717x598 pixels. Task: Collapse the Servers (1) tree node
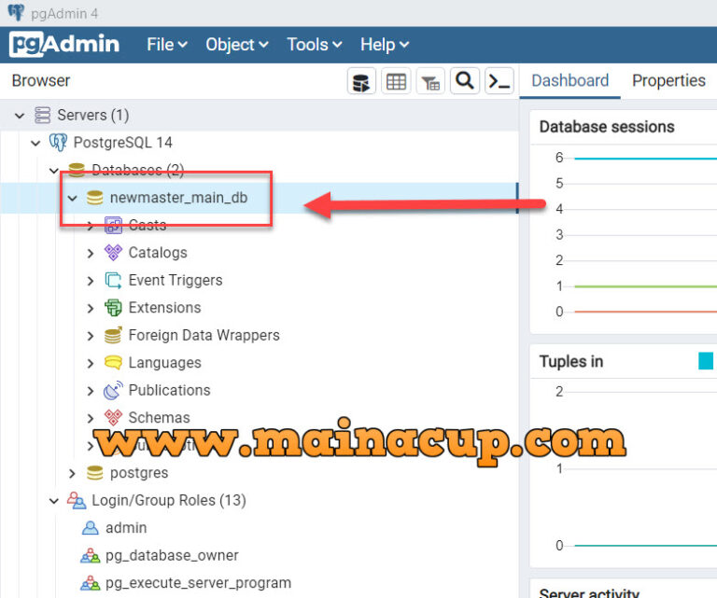20,116
